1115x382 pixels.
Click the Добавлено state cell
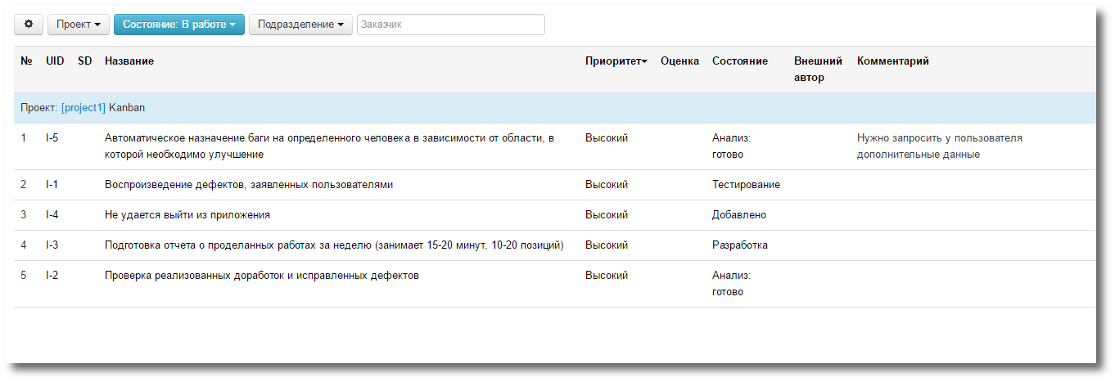point(739,215)
